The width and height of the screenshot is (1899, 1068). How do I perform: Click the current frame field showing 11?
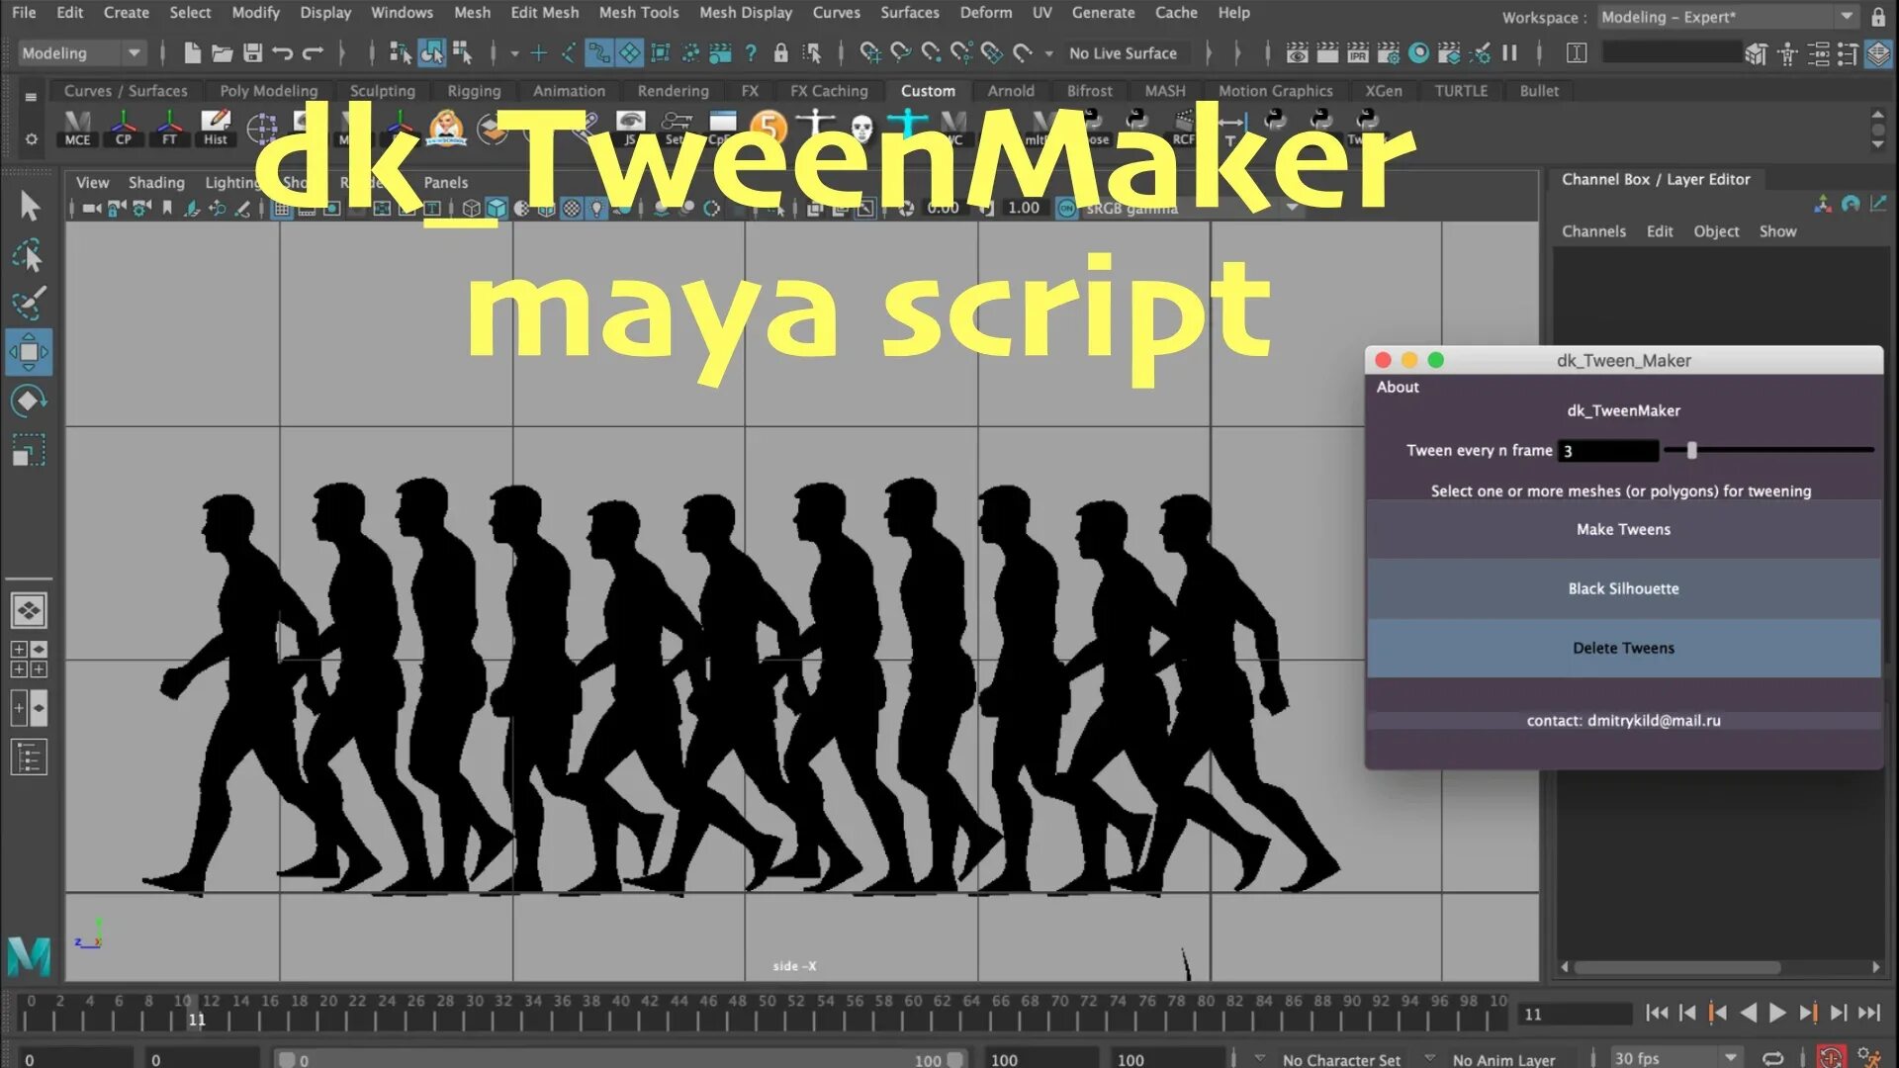1576,1014
